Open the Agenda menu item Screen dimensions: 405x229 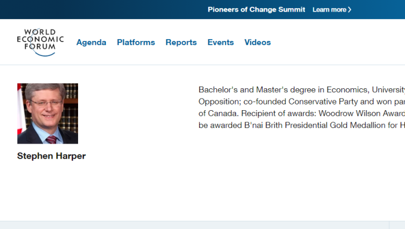[x=91, y=42]
